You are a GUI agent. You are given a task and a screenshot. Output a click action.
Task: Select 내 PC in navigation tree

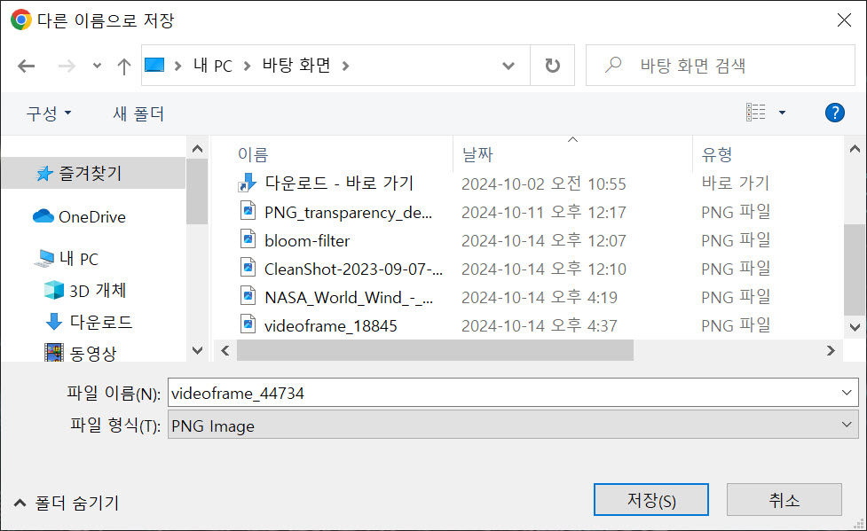(78, 259)
